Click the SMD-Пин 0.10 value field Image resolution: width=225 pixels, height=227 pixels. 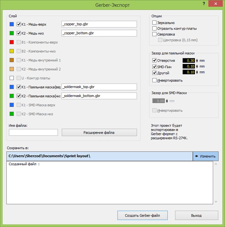coord(189,66)
